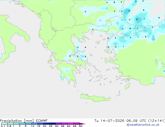Image resolution: width=165 pixels, height=127 pixels.
Task: Click the '0.5' legend scale label
Action: [9, 126]
